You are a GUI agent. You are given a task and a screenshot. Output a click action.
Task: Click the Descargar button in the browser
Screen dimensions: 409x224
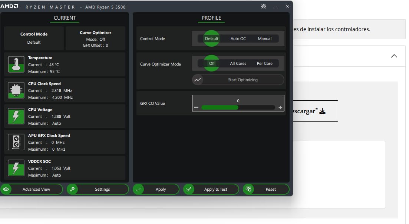coord(315,111)
